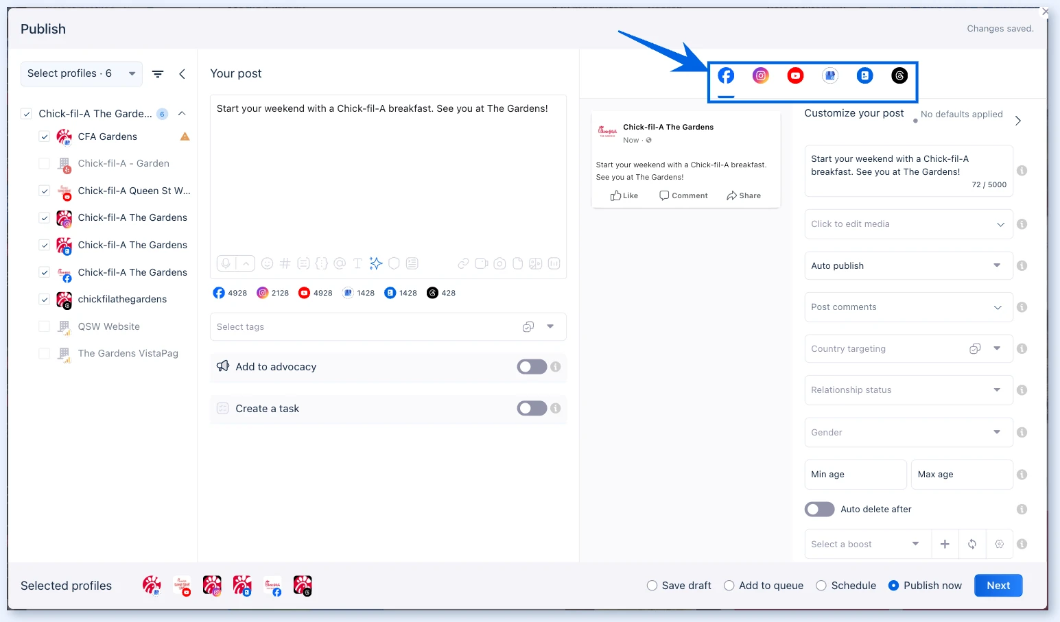Click the microphone voice input icon

[226, 263]
